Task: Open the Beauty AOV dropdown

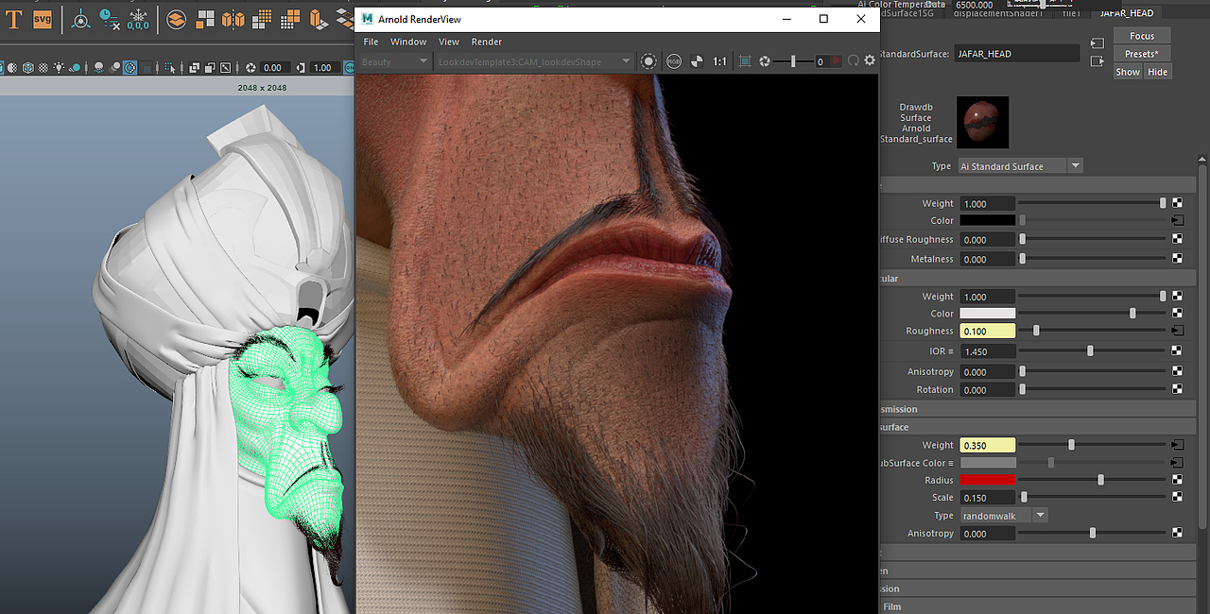Action: (x=395, y=61)
